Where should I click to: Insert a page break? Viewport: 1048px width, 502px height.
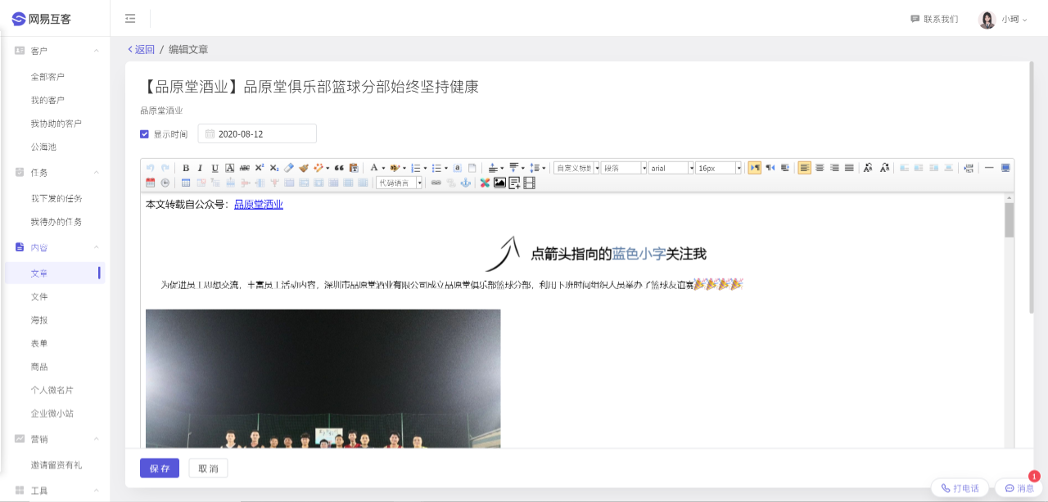969,168
